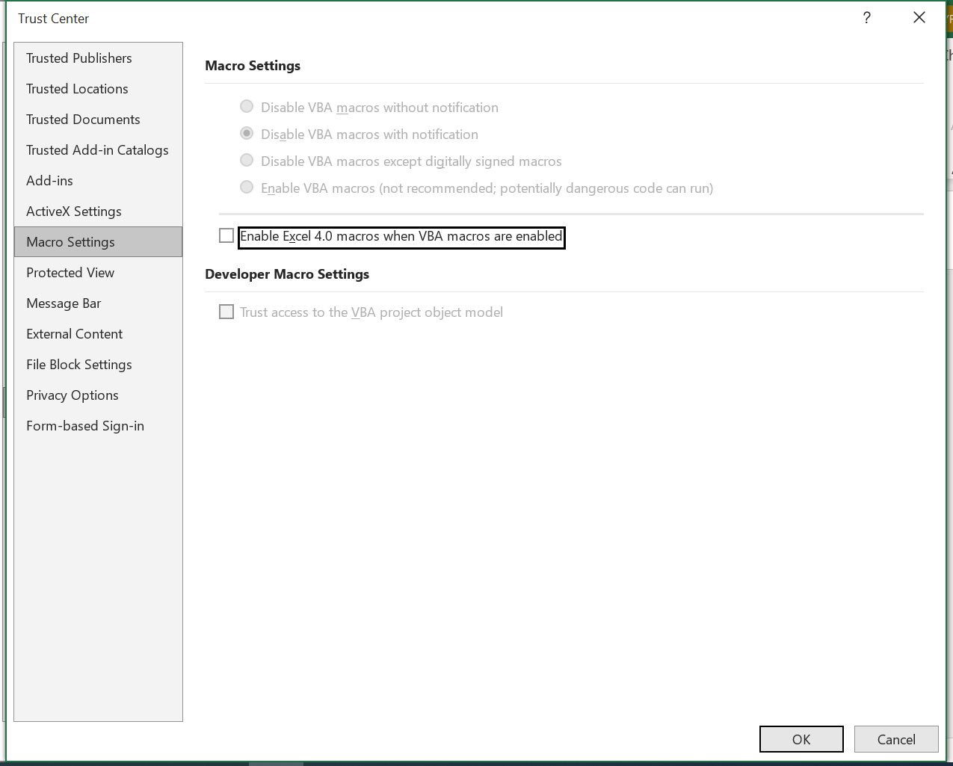This screenshot has height=766, width=953.
Task: Open External Content settings
Action: [98, 334]
